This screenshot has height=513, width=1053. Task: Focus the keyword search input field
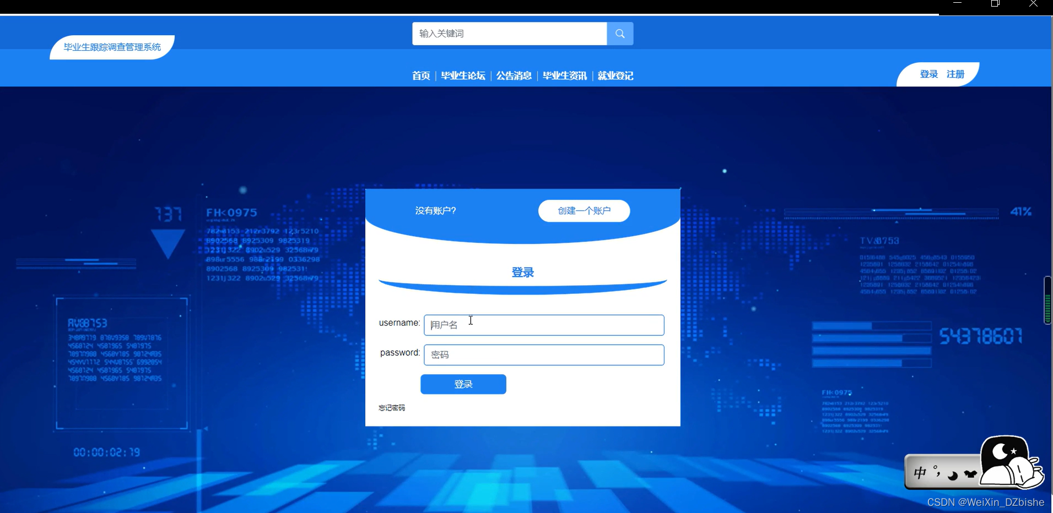click(510, 34)
